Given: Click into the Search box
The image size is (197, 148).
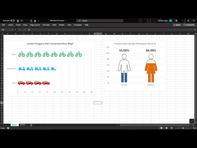Looking at the screenshot, I should point(100,21).
